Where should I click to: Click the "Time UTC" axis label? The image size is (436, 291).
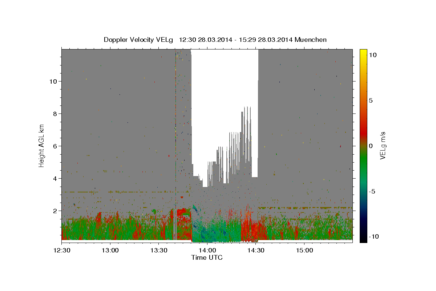tap(207, 258)
